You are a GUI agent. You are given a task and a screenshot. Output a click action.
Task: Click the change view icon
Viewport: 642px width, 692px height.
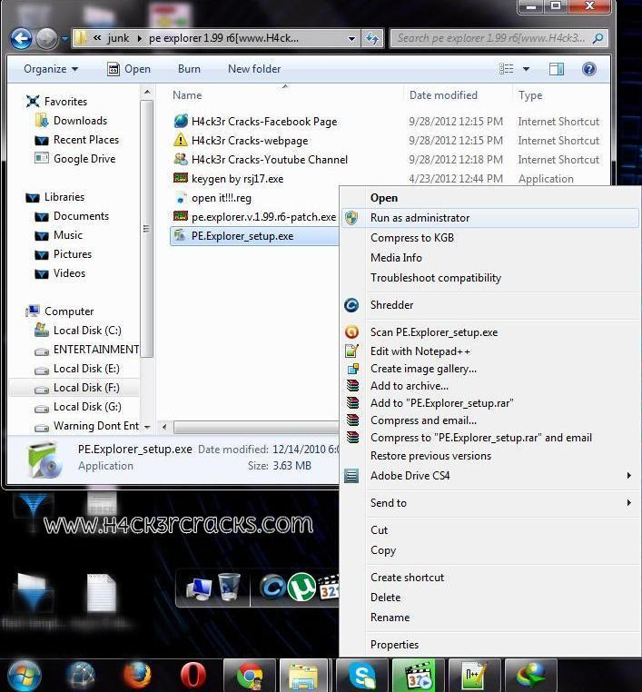pyautogui.click(x=506, y=69)
